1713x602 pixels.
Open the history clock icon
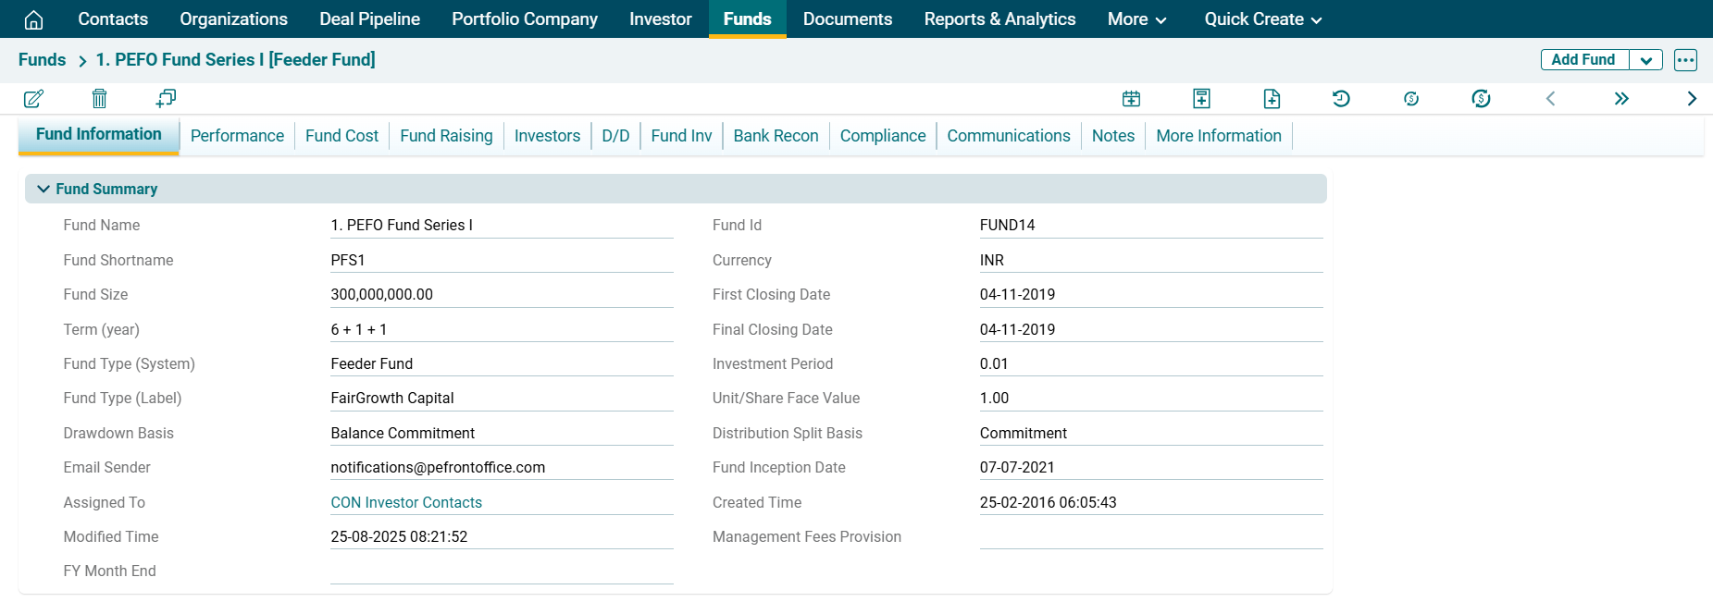click(x=1341, y=99)
